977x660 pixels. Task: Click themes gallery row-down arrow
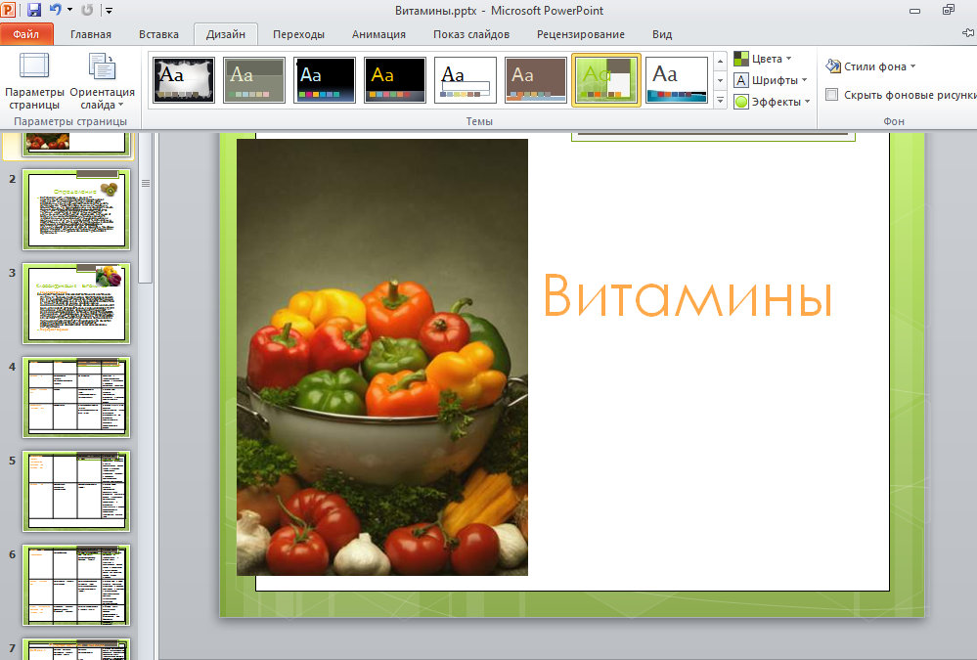click(721, 80)
